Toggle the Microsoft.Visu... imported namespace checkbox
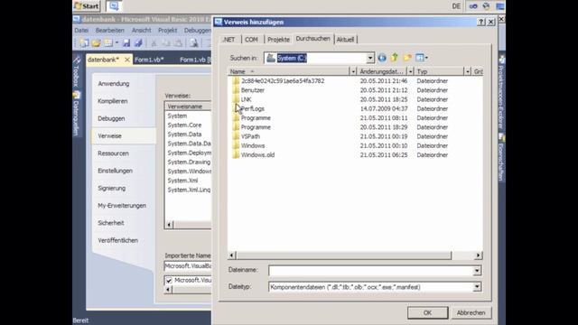Screen dimensions: 578x325 [169, 281]
